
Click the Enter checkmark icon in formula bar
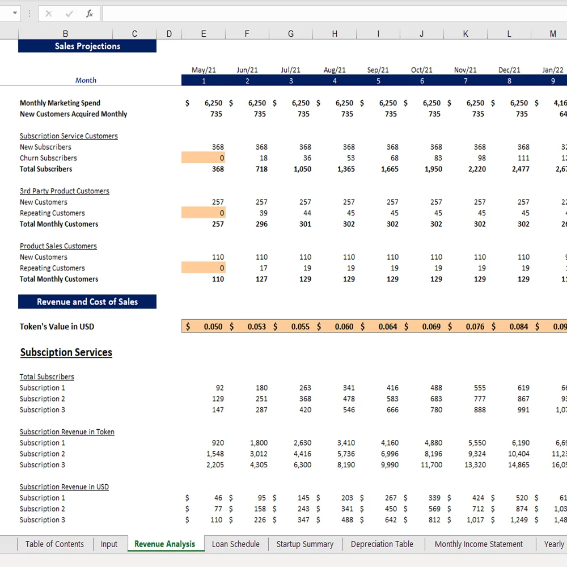click(69, 13)
